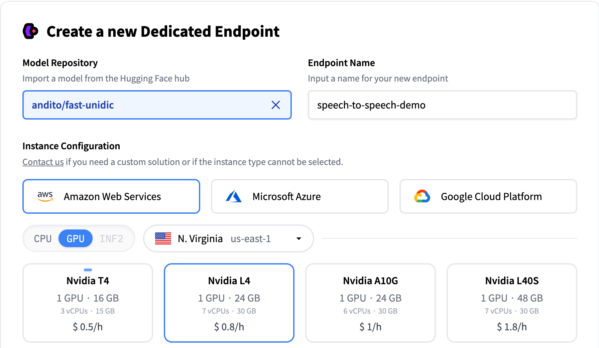The width and height of the screenshot is (599, 348).
Task: Choose Google Cloud Platform as provider
Action: tap(488, 196)
